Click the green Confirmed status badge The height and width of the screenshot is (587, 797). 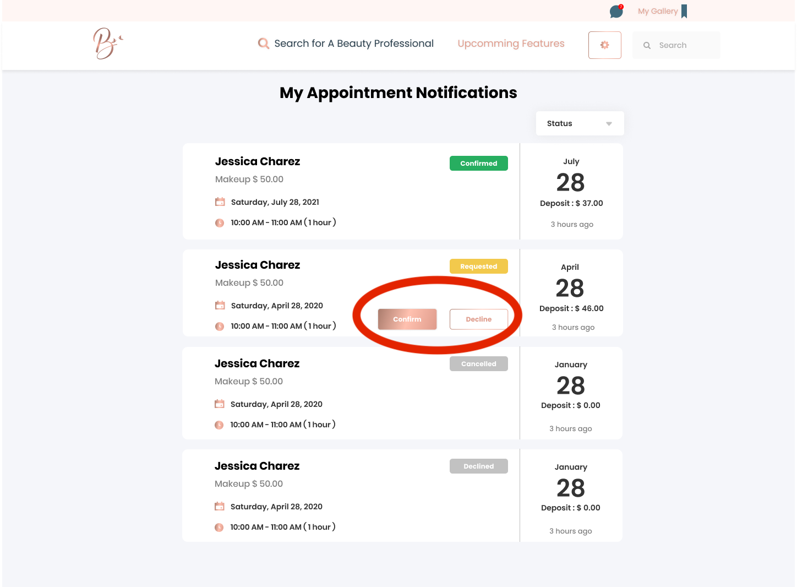tap(478, 164)
